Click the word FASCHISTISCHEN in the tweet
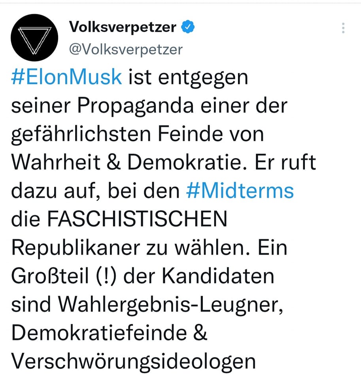This screenshot has height=380, width=361. [137, 219]
